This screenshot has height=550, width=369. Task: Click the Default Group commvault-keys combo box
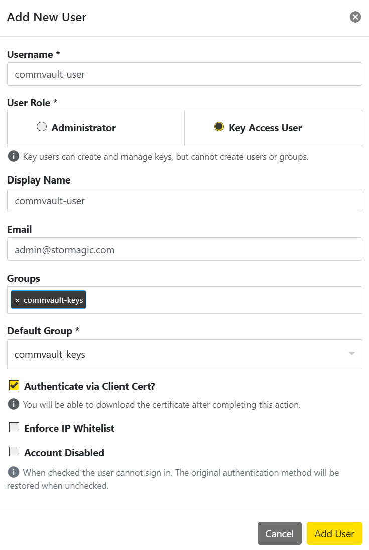[x=185, y=354]
